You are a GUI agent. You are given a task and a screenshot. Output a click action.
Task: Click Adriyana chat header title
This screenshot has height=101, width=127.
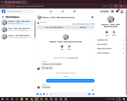58,17
